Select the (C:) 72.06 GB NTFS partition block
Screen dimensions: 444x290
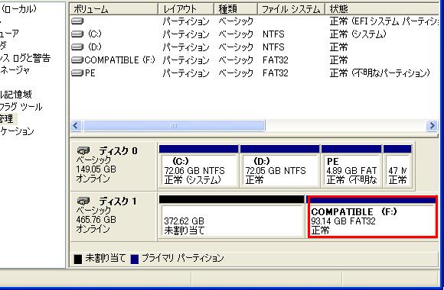(198, 166)
